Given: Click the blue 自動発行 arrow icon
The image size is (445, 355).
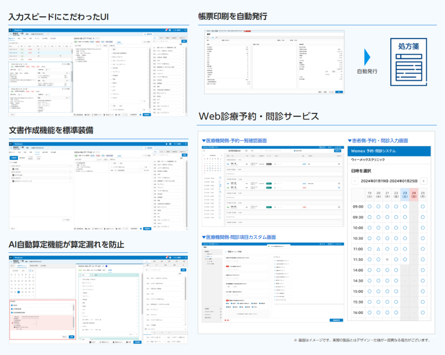Looking at the screenshot, I should (x=367, y=57).
